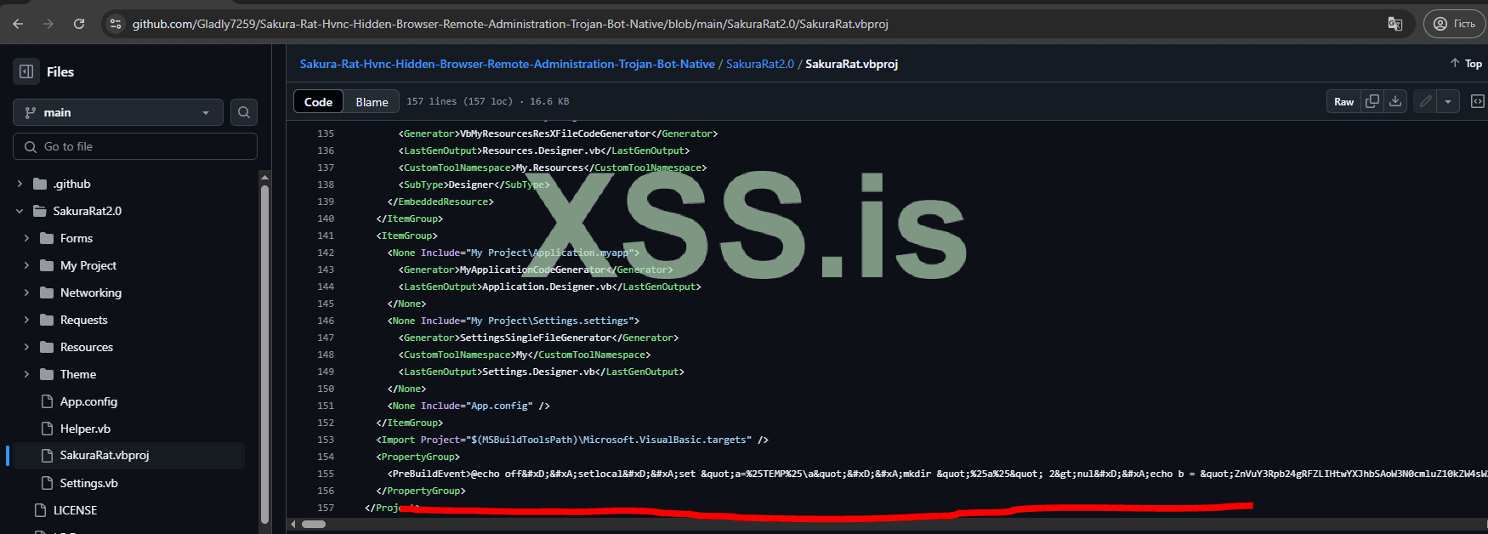Open site information icon in address bar
Viewport: 1488px width, 534px height.
pyautogui.click(x=116, y=24)
